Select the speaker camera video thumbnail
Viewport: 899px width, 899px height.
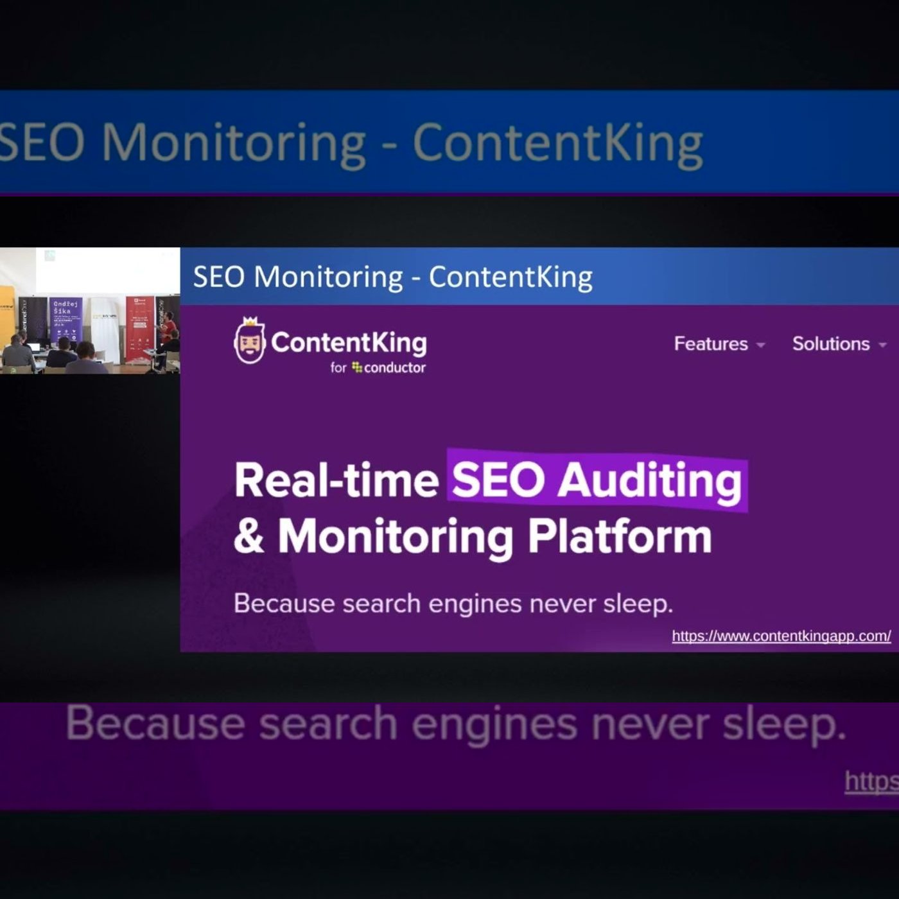90,311
